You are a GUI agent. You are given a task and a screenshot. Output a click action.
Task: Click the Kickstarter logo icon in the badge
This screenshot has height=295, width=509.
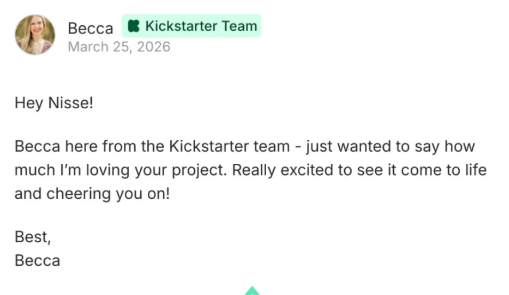[133, 26]
